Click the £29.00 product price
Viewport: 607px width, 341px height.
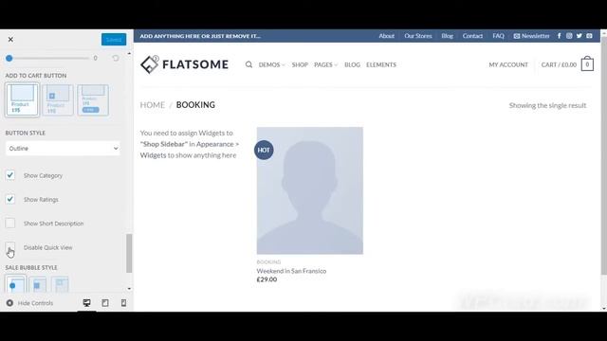click(267, 279)
